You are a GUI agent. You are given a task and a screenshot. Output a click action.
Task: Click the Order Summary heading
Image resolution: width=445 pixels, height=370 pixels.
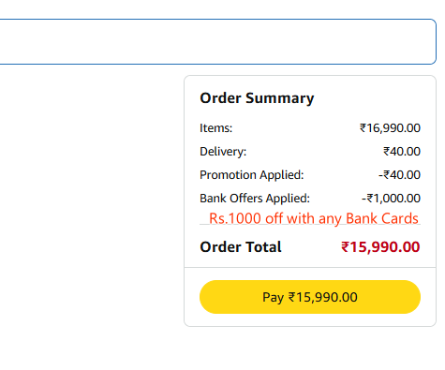click(257, 98)
